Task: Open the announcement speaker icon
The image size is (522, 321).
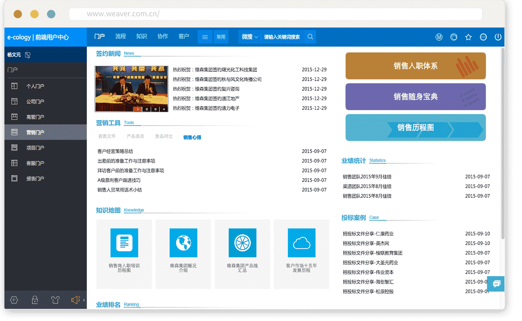Action: click(75, 300)
